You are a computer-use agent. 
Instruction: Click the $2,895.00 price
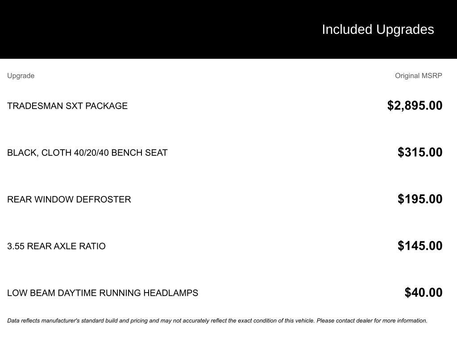tap(415, 106)
